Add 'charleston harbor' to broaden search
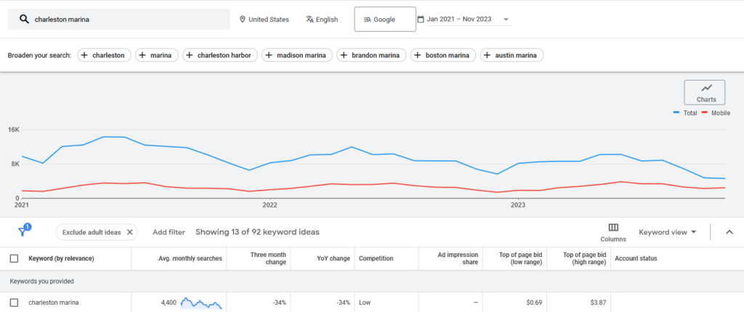 220,55
